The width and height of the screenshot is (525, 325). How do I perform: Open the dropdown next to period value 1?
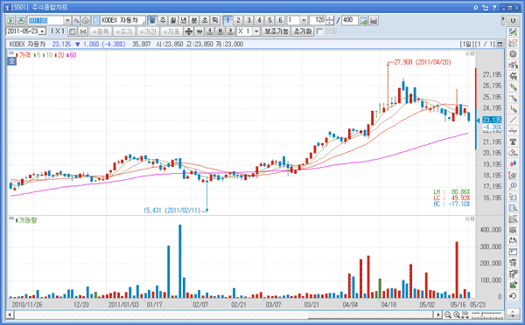[304, 20]
